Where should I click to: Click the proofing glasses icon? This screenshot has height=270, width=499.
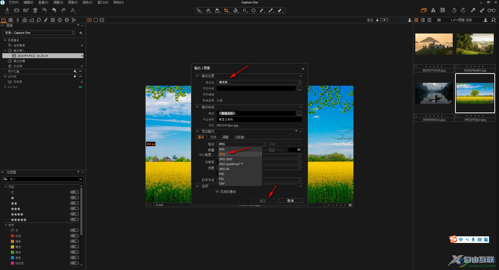pos(491,10)
